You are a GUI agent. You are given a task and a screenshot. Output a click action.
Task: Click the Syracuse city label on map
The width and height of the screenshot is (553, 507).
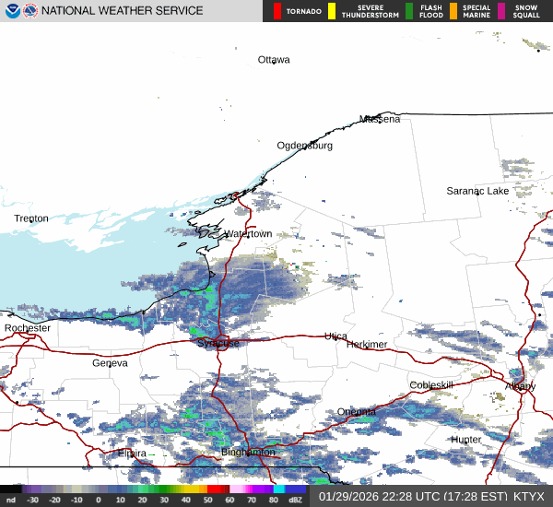[218, 343]
